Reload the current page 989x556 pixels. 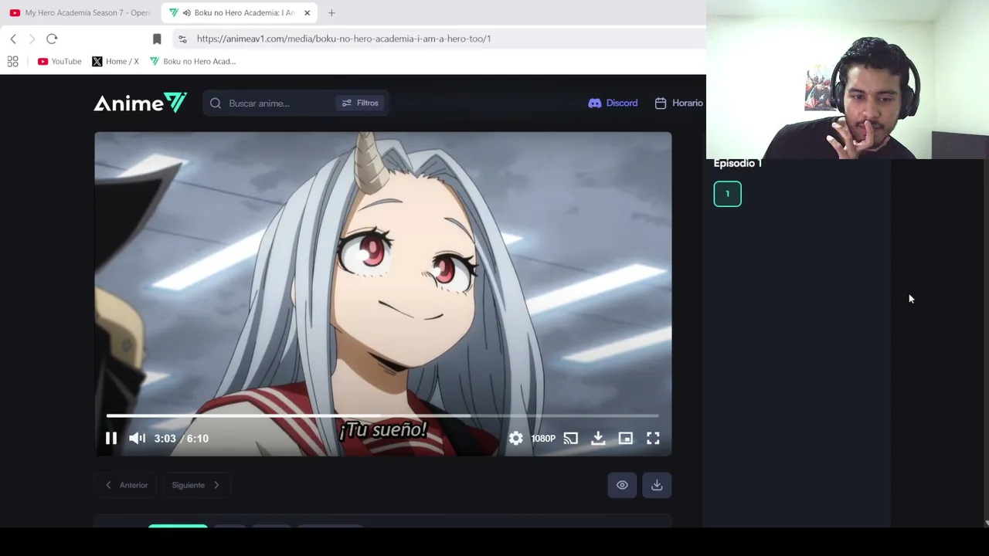click(x=52, y=39)
